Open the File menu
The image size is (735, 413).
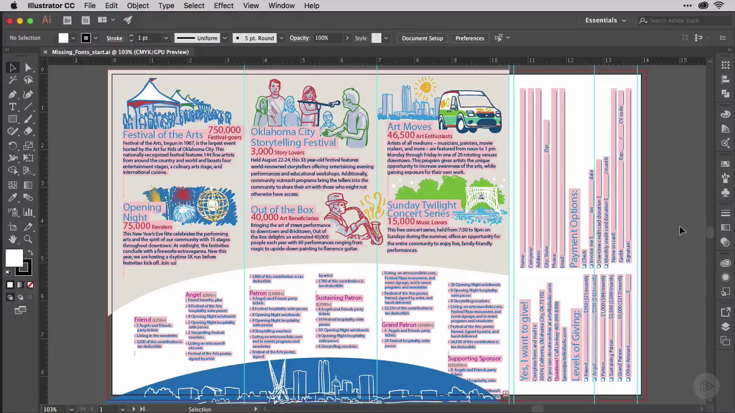click(x=90, y=6)
